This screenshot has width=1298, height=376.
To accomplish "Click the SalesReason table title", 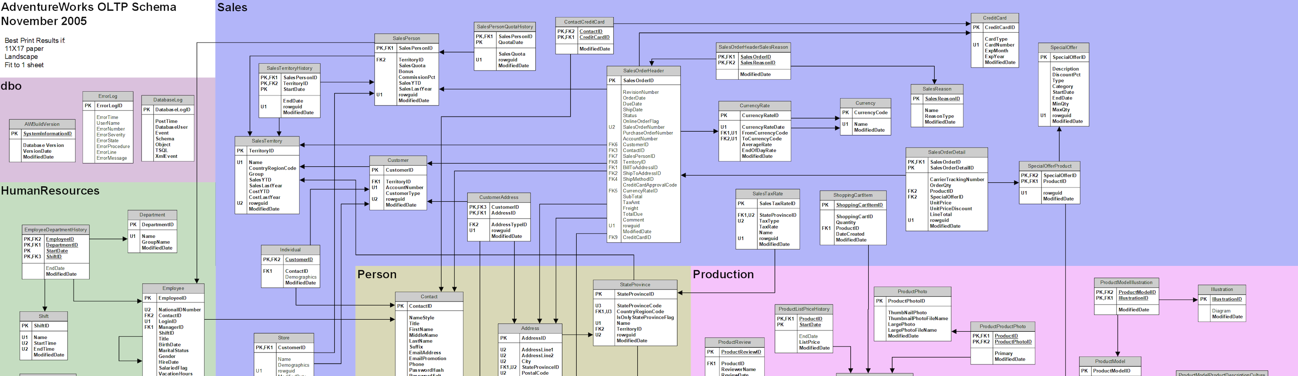I will [937, 89].
